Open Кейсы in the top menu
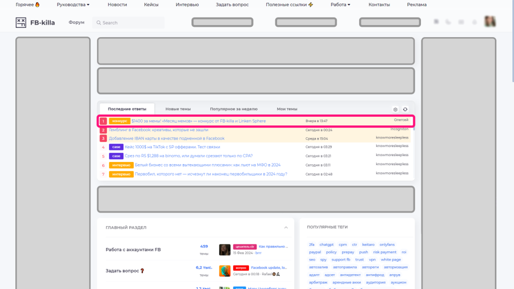The image size is (514, 289). coord(151,5)
